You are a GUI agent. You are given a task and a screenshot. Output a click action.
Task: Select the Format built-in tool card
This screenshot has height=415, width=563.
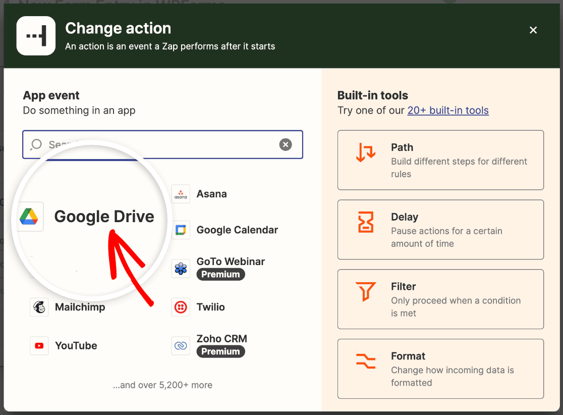pos(440,369)
